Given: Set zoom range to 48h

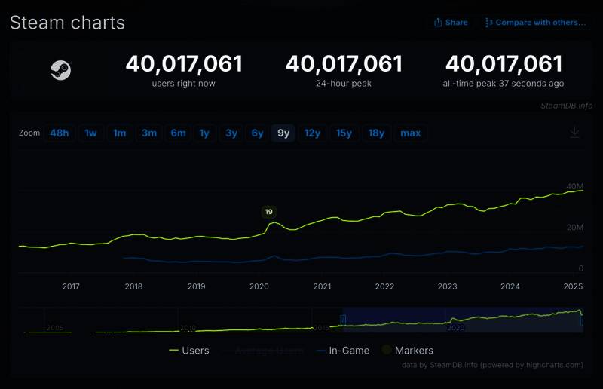Looking at the screenshot, I should click(x=60, y=133).
